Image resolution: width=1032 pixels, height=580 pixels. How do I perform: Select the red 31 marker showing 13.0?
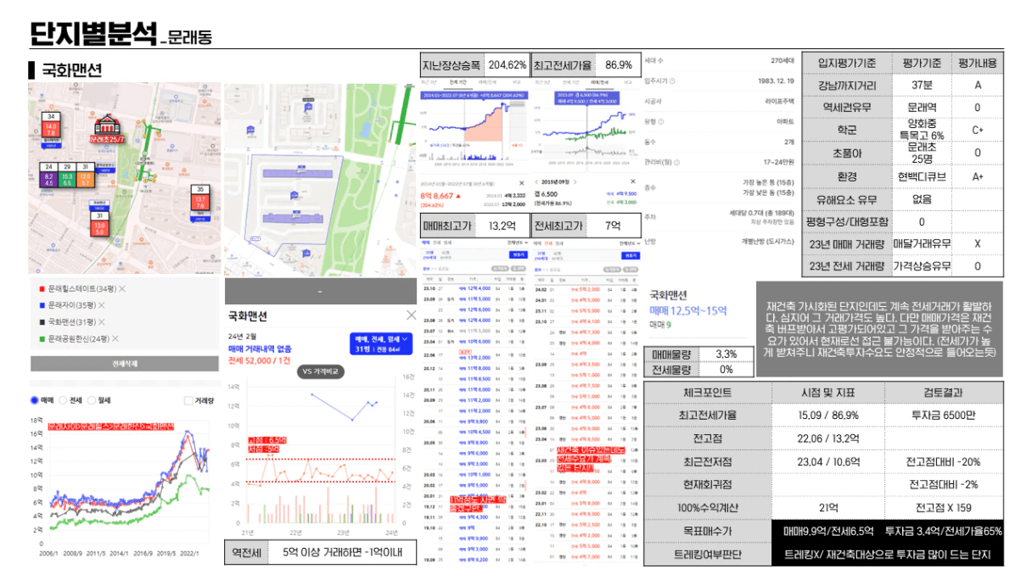pyautogui.click(x=99, y=224)
